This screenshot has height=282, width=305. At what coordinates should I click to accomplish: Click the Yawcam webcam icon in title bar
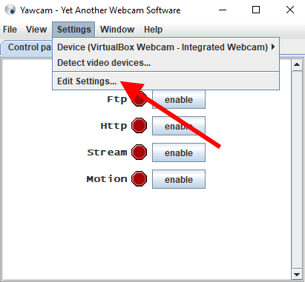tap(10, 10)
